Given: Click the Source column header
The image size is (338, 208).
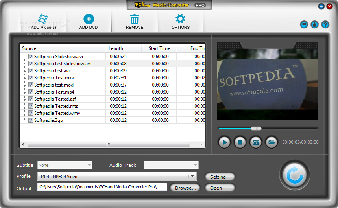Looking at the screenshot, I should 63,48.
